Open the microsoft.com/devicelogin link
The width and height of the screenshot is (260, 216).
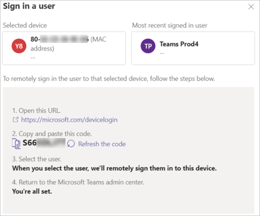pos(69,120)
